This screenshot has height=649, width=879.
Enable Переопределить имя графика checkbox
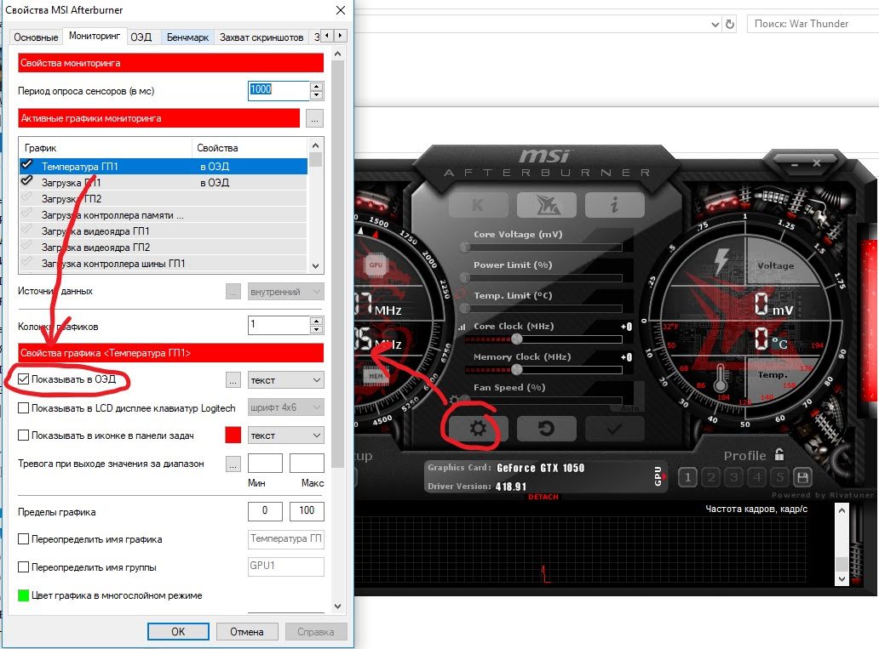click(23, 538)
